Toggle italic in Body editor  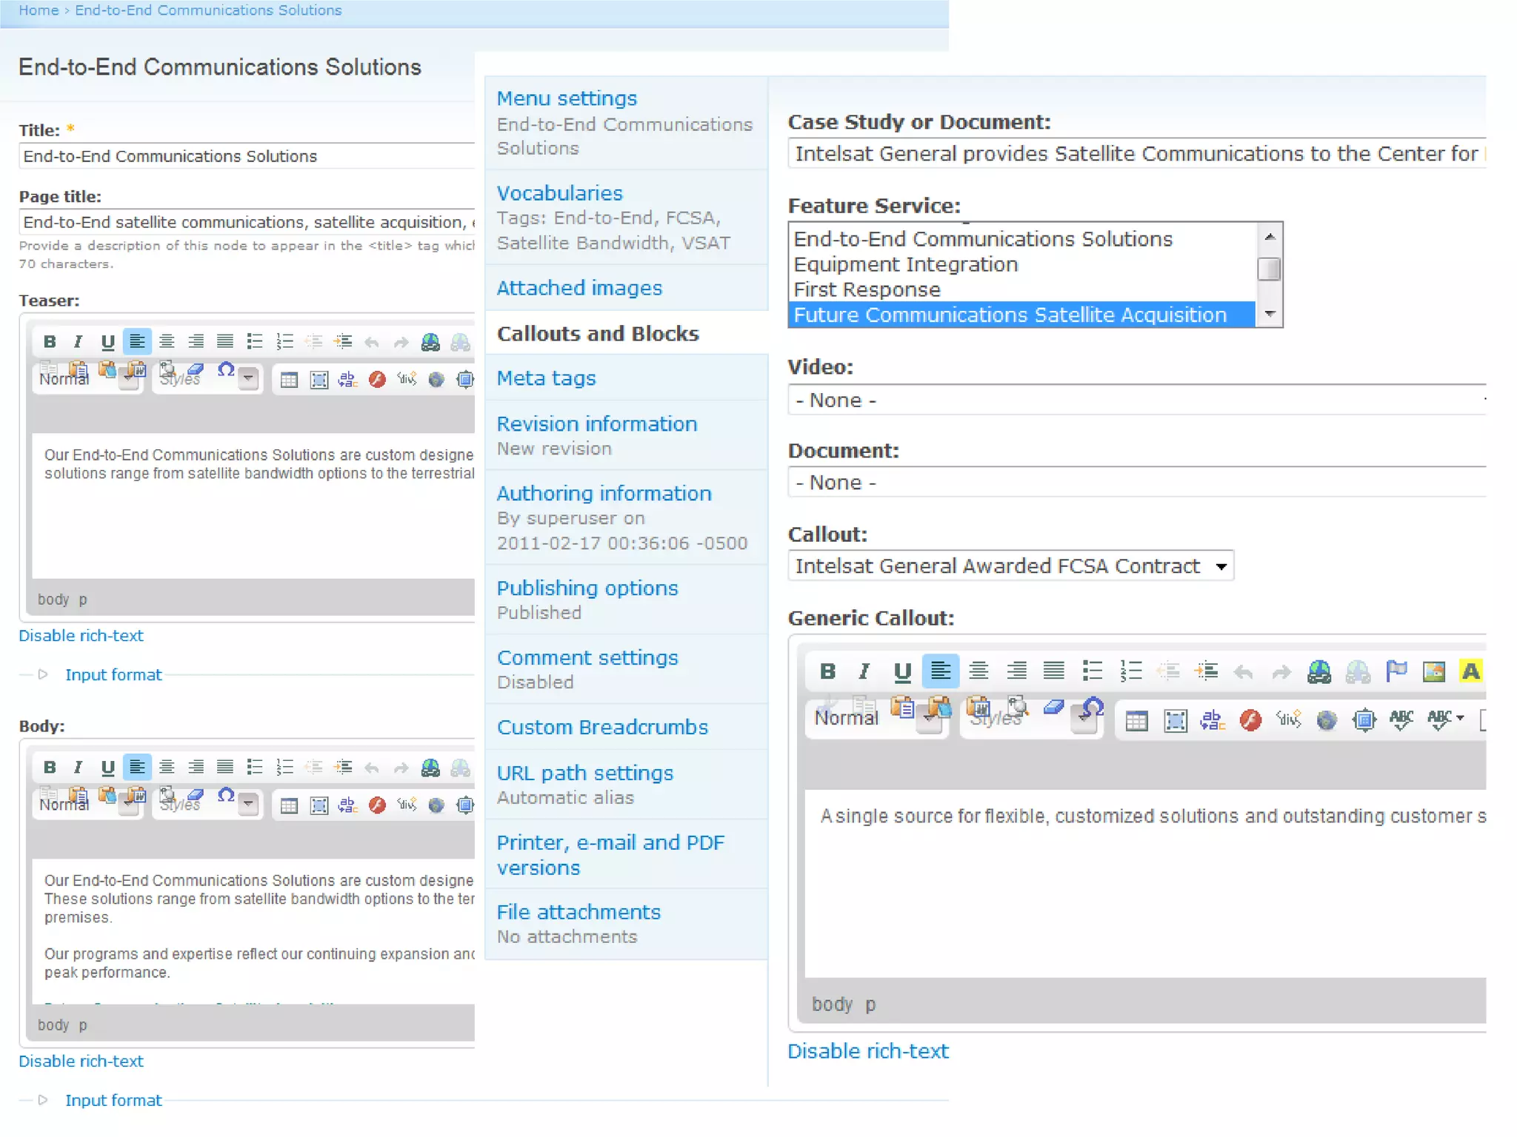point(78,767)
